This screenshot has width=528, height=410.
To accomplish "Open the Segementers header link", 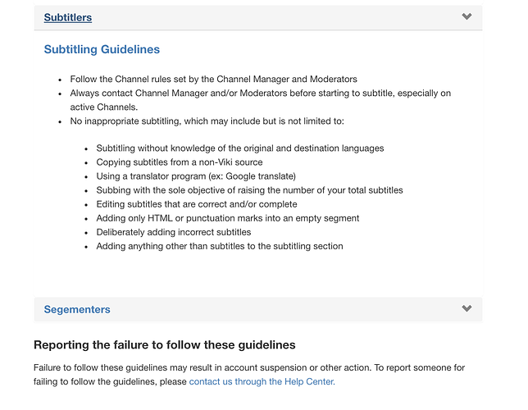I will point(77,309).
